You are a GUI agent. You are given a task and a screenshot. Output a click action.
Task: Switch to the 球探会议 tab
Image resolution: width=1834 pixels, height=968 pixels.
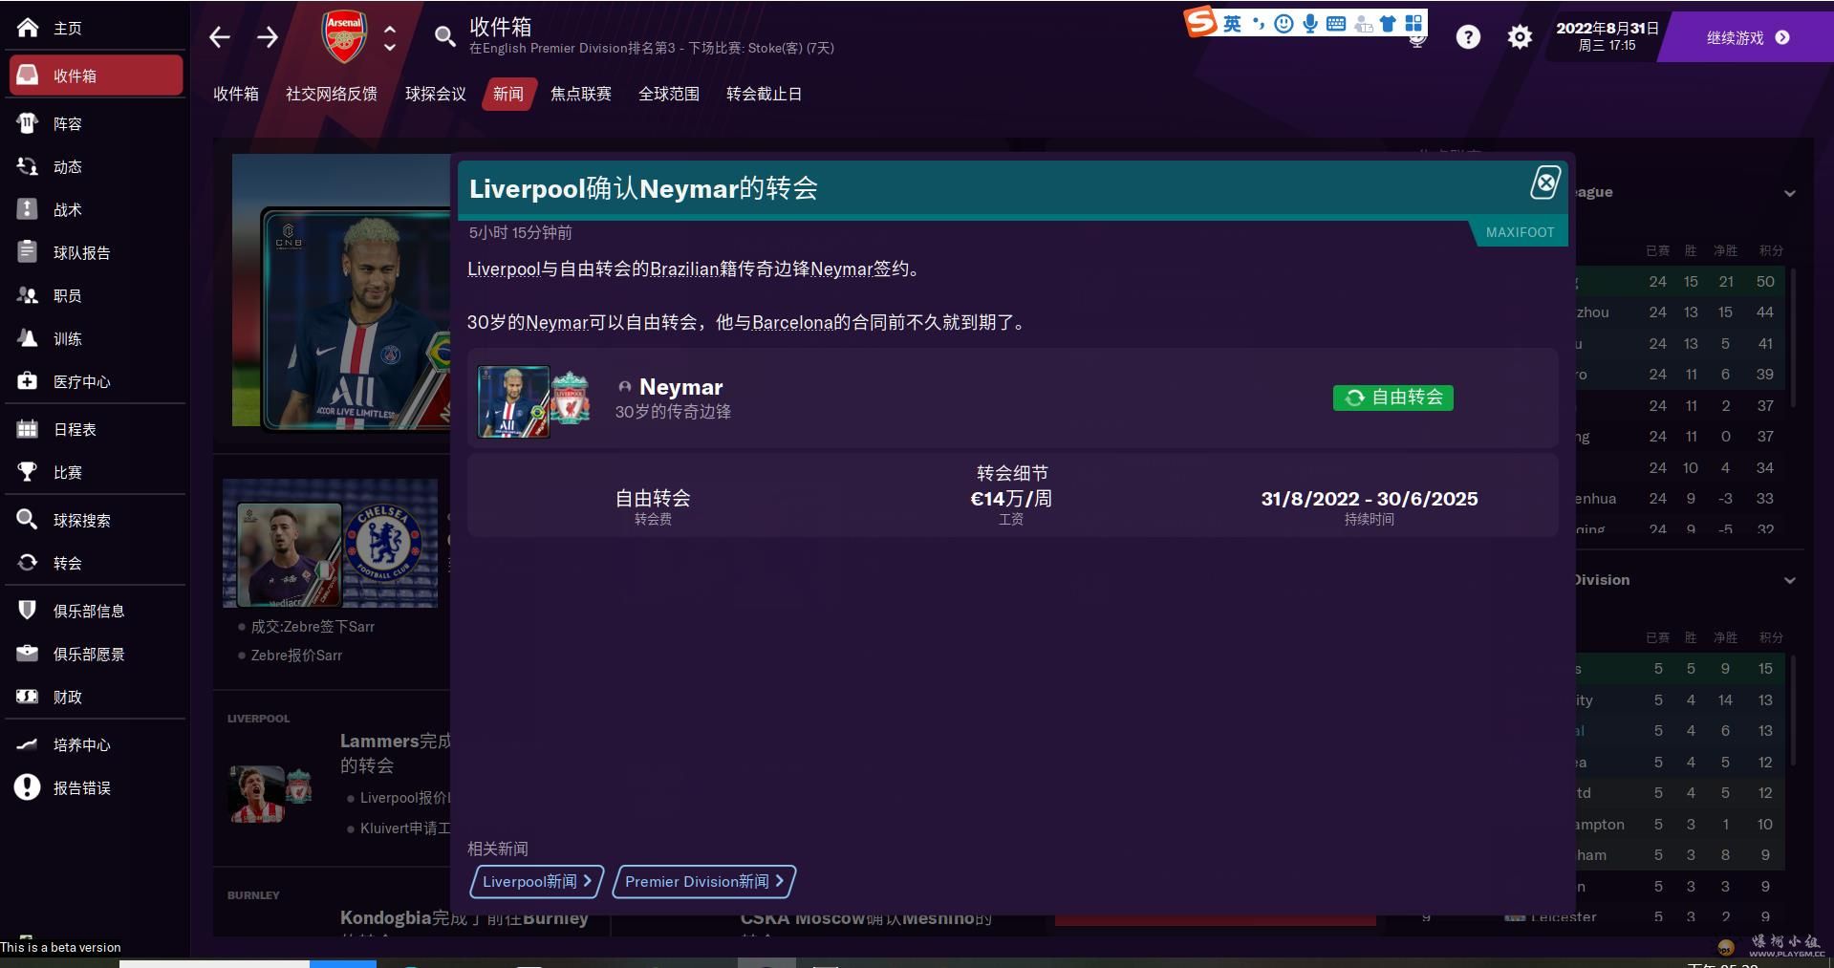point(436,94)
